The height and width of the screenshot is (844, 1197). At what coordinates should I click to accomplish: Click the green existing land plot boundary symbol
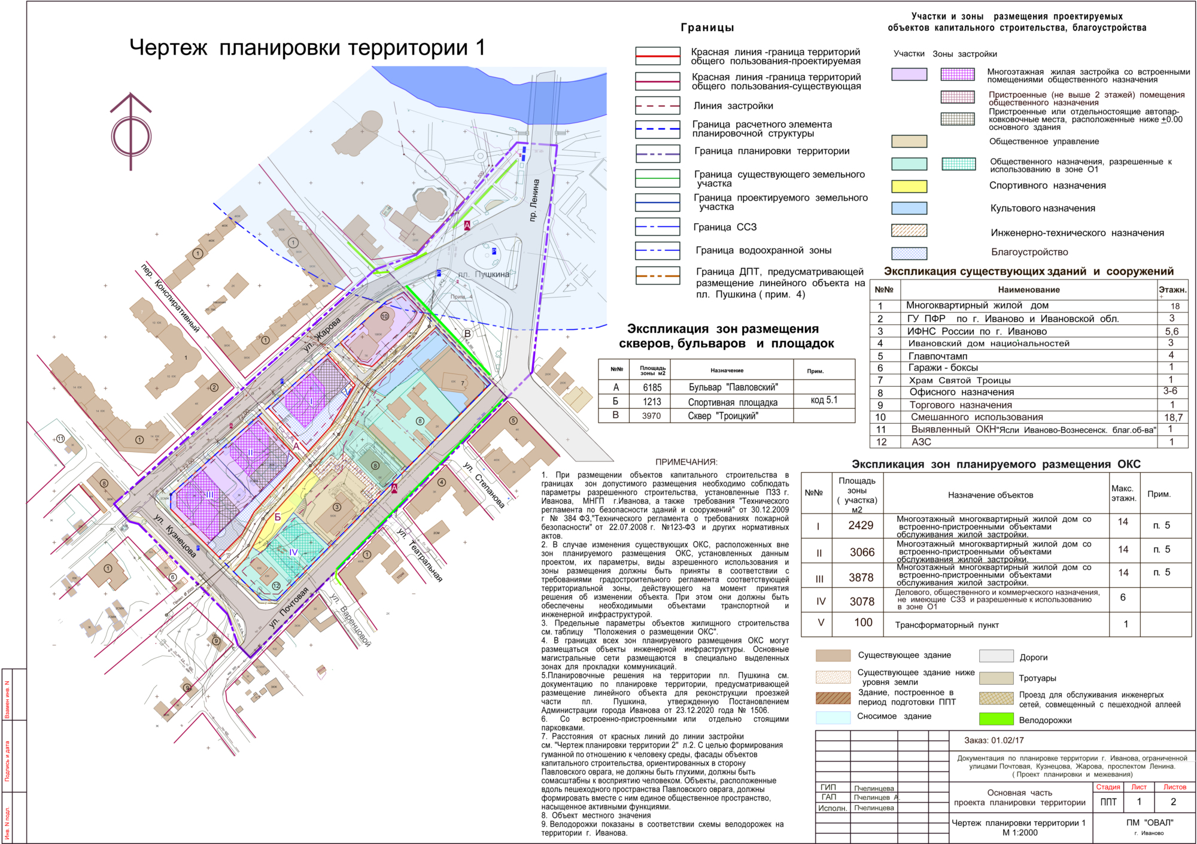(x=658, y=178)
